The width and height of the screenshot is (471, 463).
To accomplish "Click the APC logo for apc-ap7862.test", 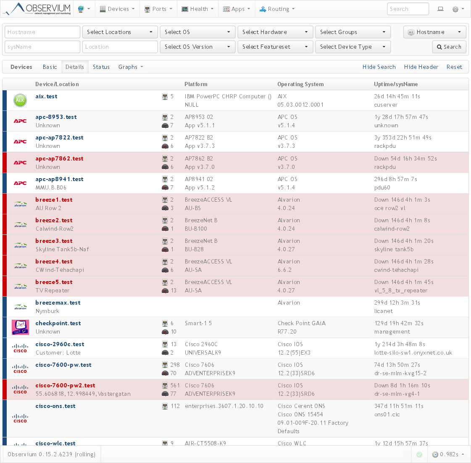I will coord(20,163).
